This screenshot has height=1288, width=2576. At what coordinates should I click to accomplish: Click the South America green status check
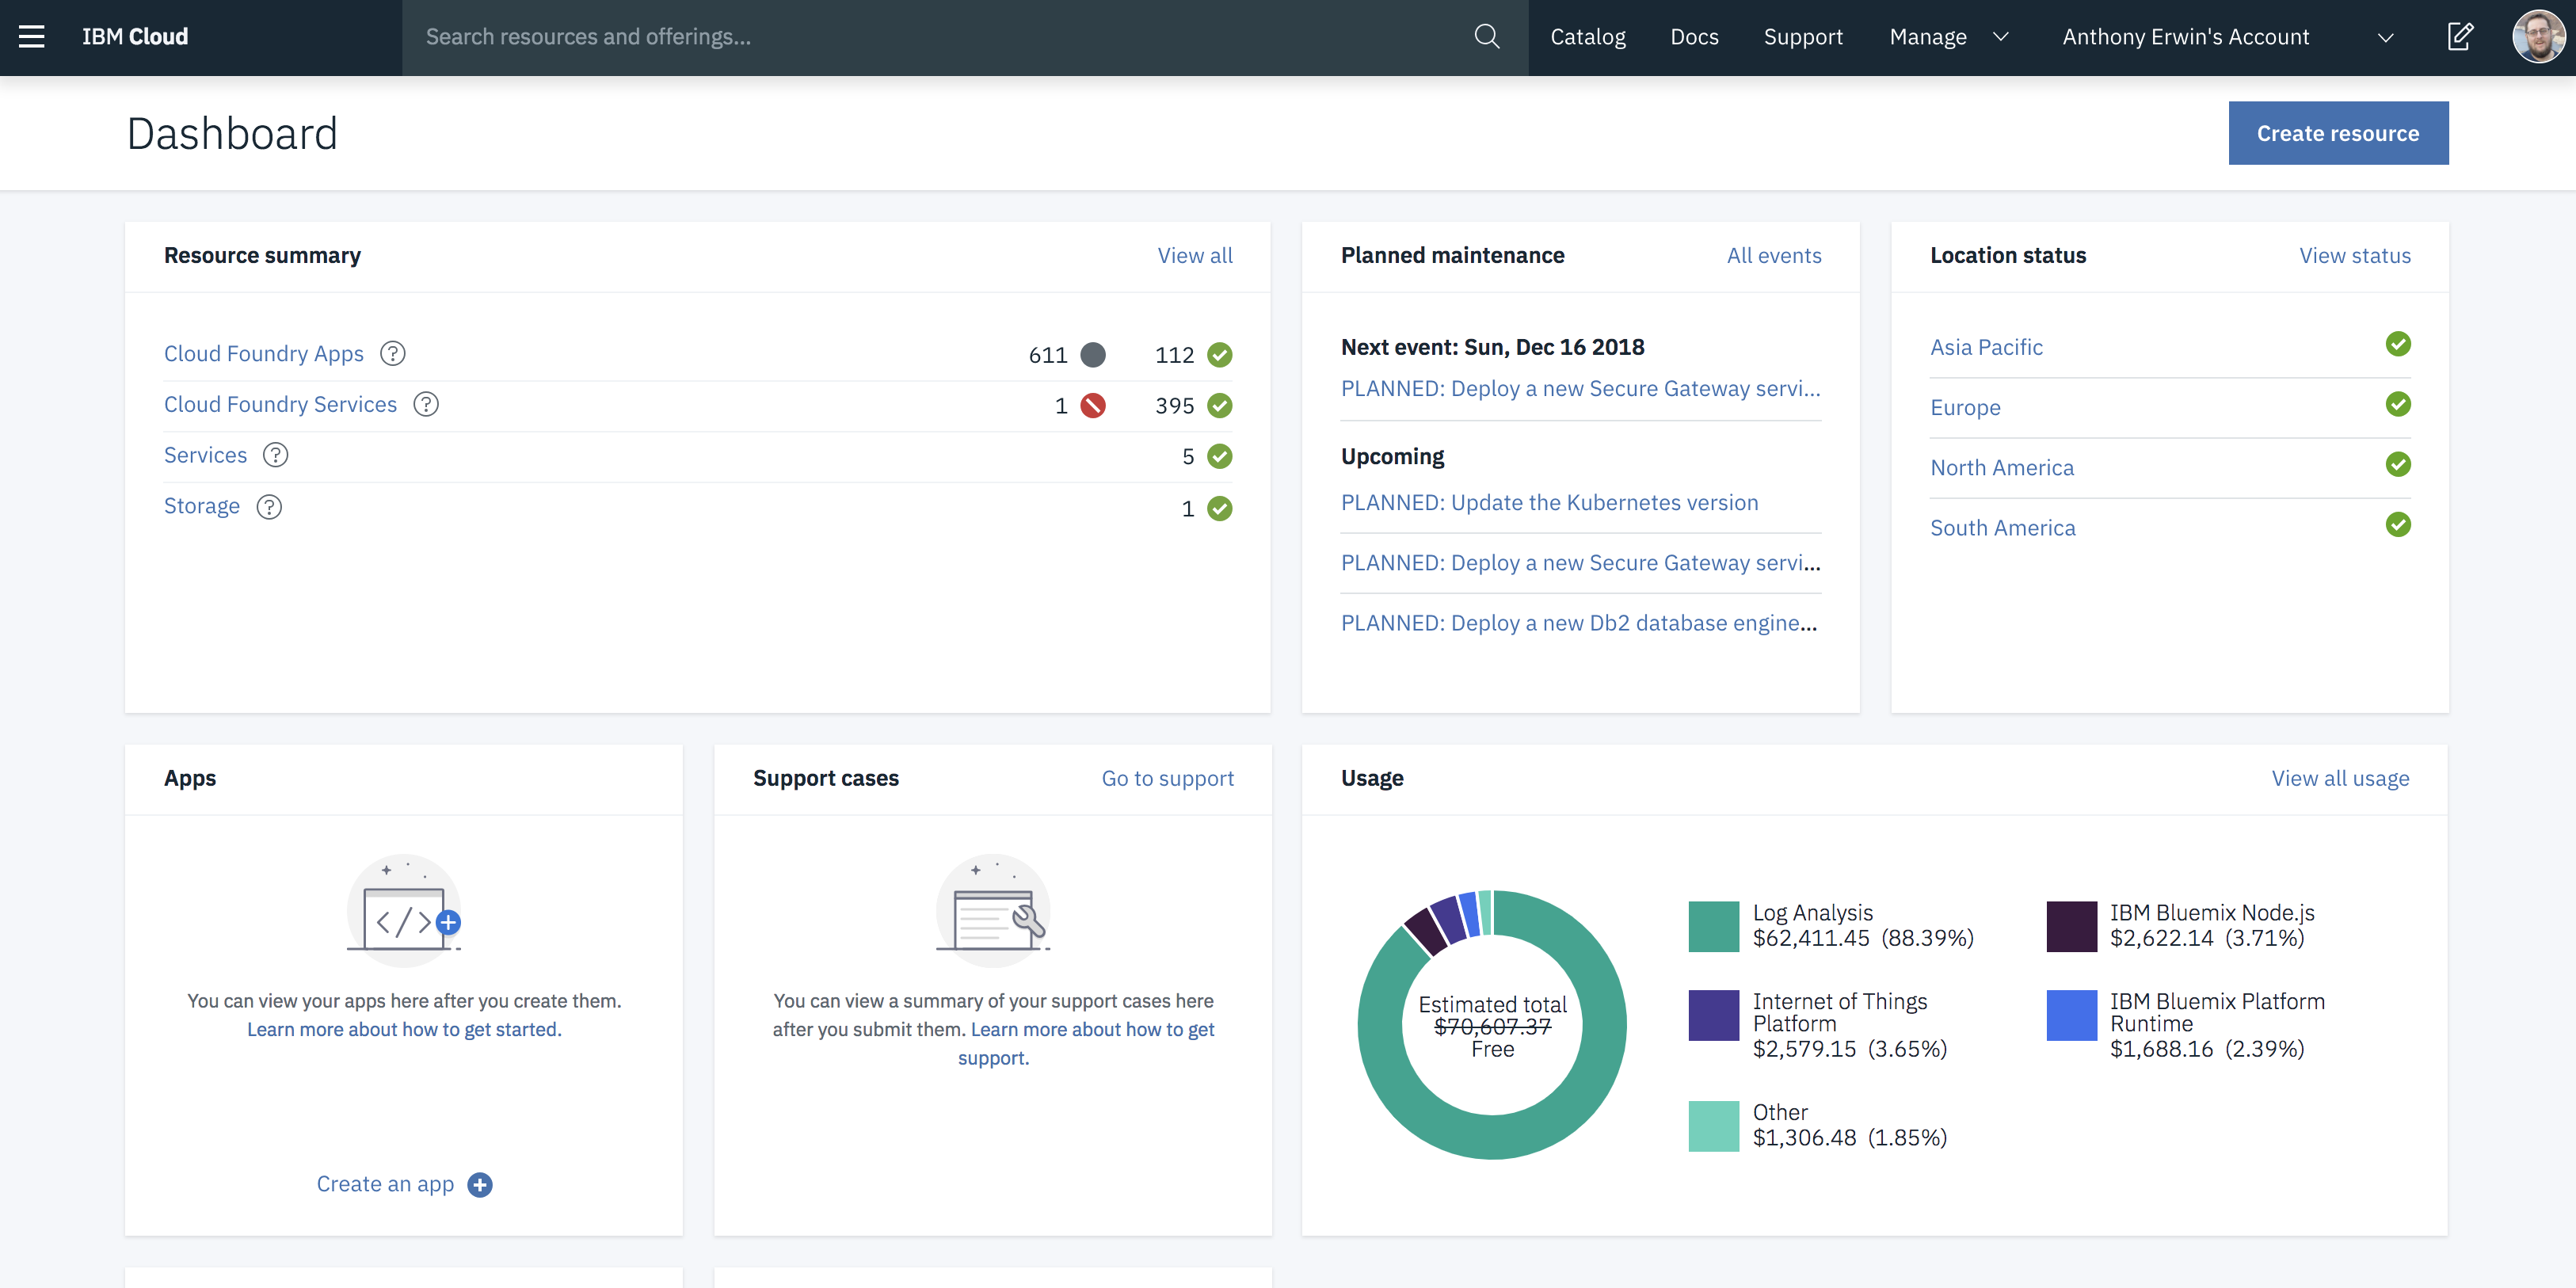[2398, 524]
